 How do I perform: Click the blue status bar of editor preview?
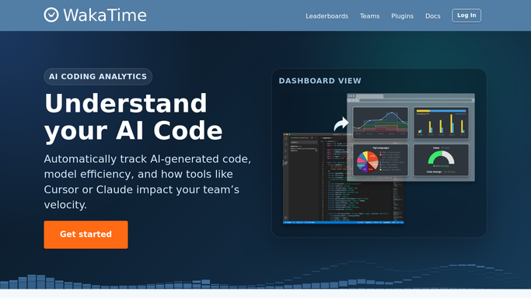344,222
